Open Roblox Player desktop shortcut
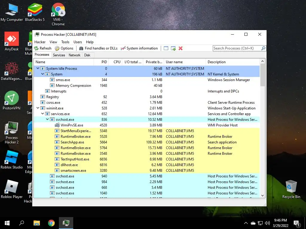The width and height of the screenshot is (306, 229). 12,189
